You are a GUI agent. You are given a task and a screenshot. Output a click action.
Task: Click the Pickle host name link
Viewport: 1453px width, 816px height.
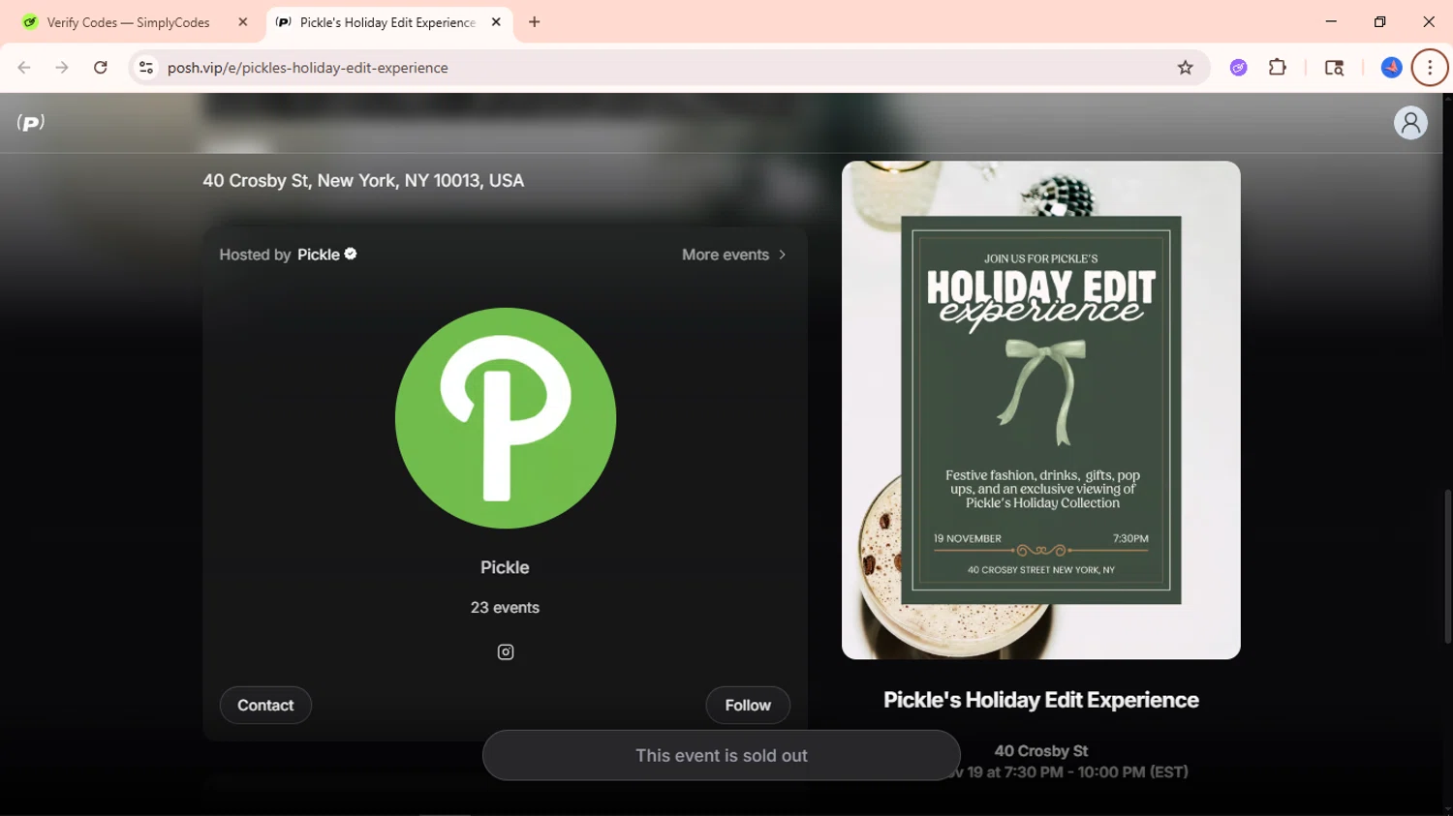319,255
